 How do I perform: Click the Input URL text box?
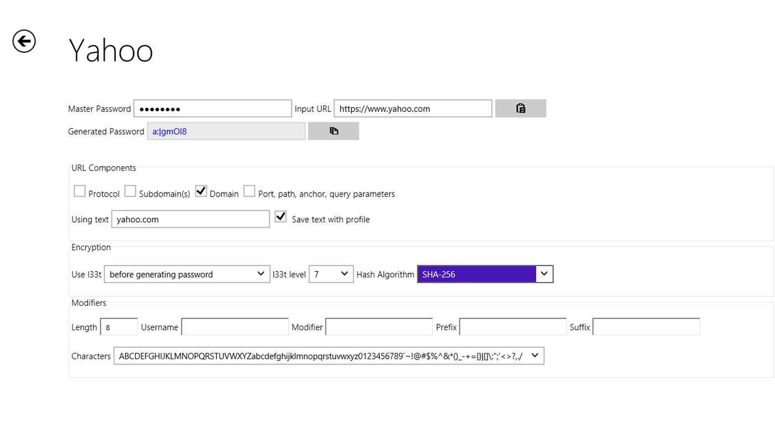click(413, 108)
